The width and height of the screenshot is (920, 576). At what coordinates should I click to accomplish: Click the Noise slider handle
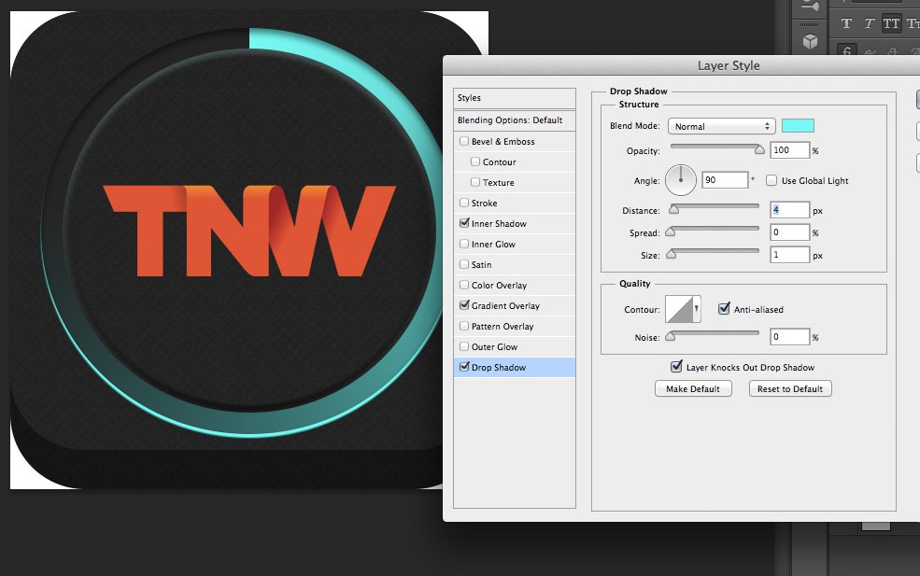pos(670,335)
